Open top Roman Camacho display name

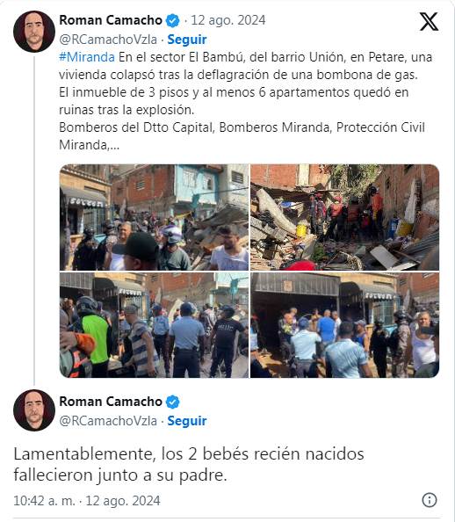pos(111,20)
